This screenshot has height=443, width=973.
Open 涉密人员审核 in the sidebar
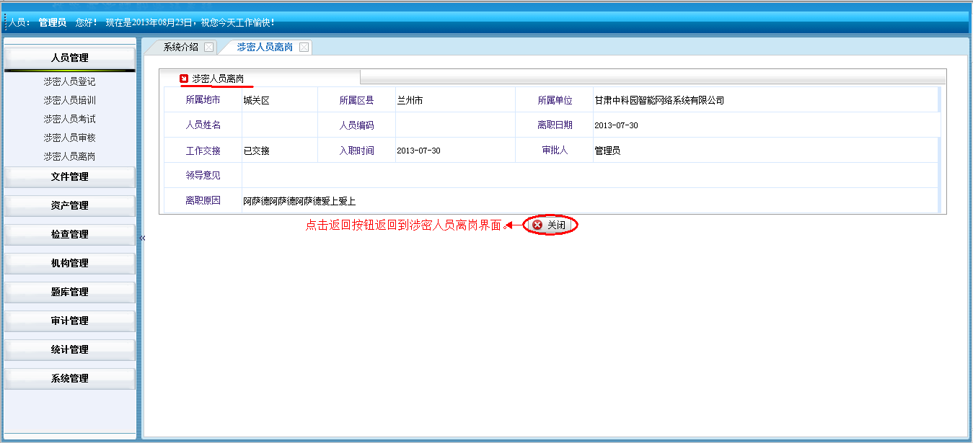(x=69, y=138)
